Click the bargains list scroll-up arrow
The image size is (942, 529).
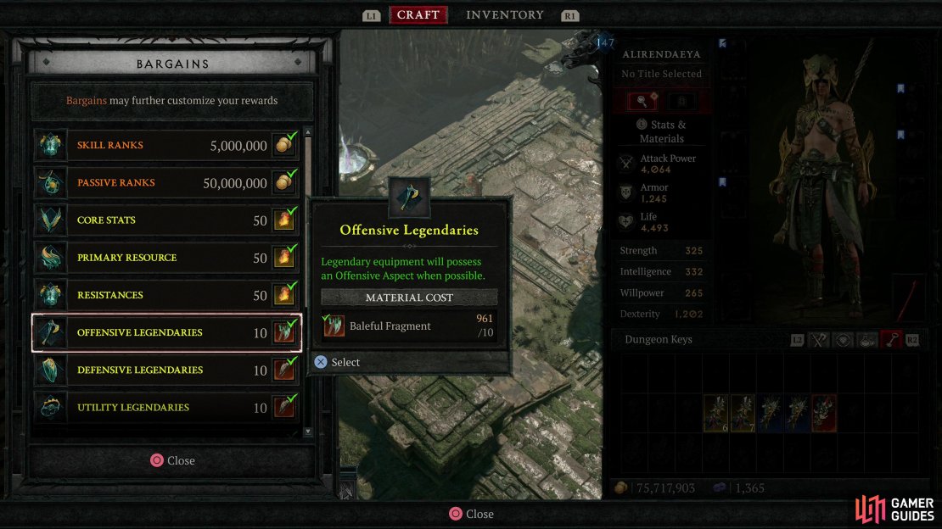(x=308, y=132)
